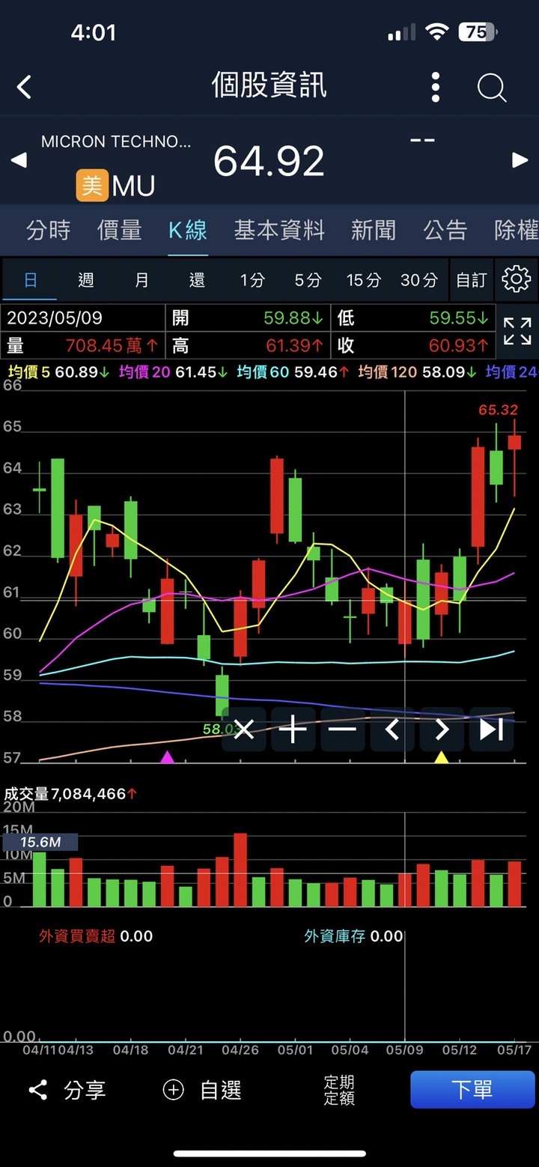Open the 公告 tab
This screenshot has width=539, height=1167.
(445, 230)
